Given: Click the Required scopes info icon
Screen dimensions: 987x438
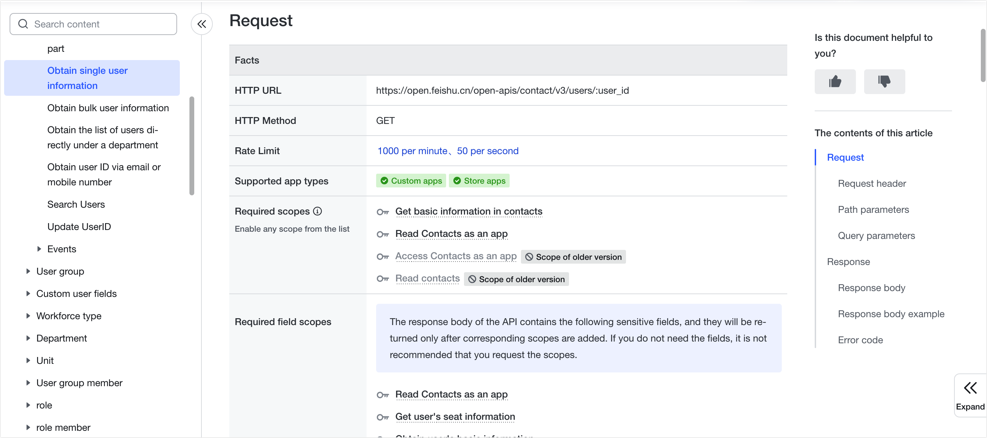Looking at the screenshot, I should click(317, 211).
